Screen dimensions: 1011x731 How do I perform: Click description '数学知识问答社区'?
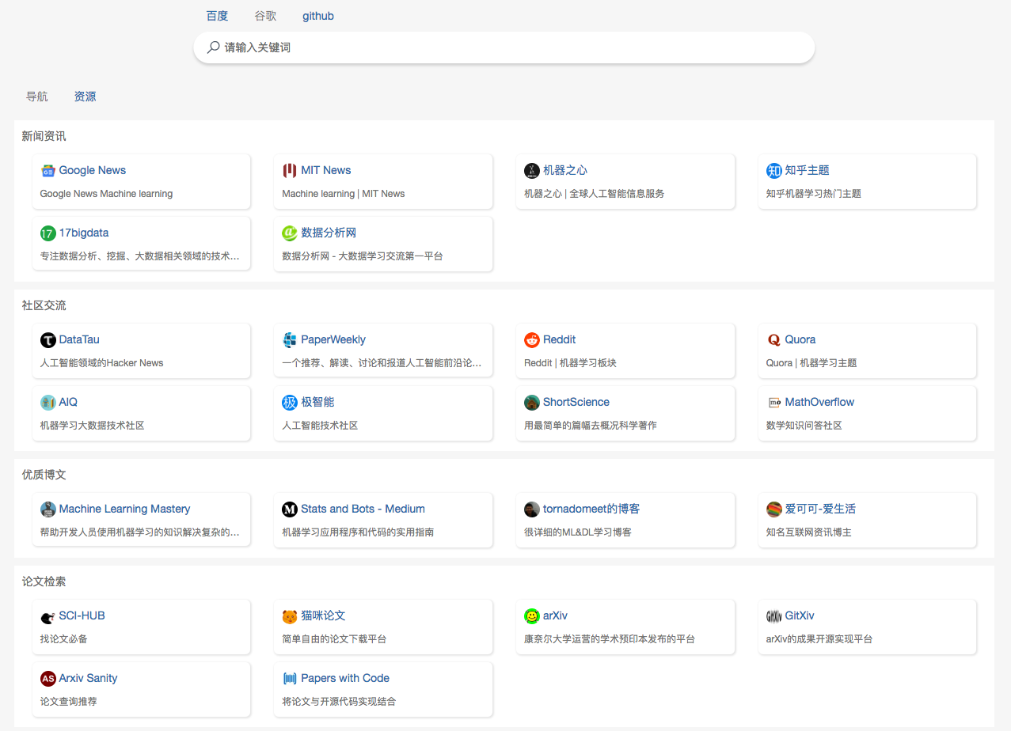coord(804,426)
